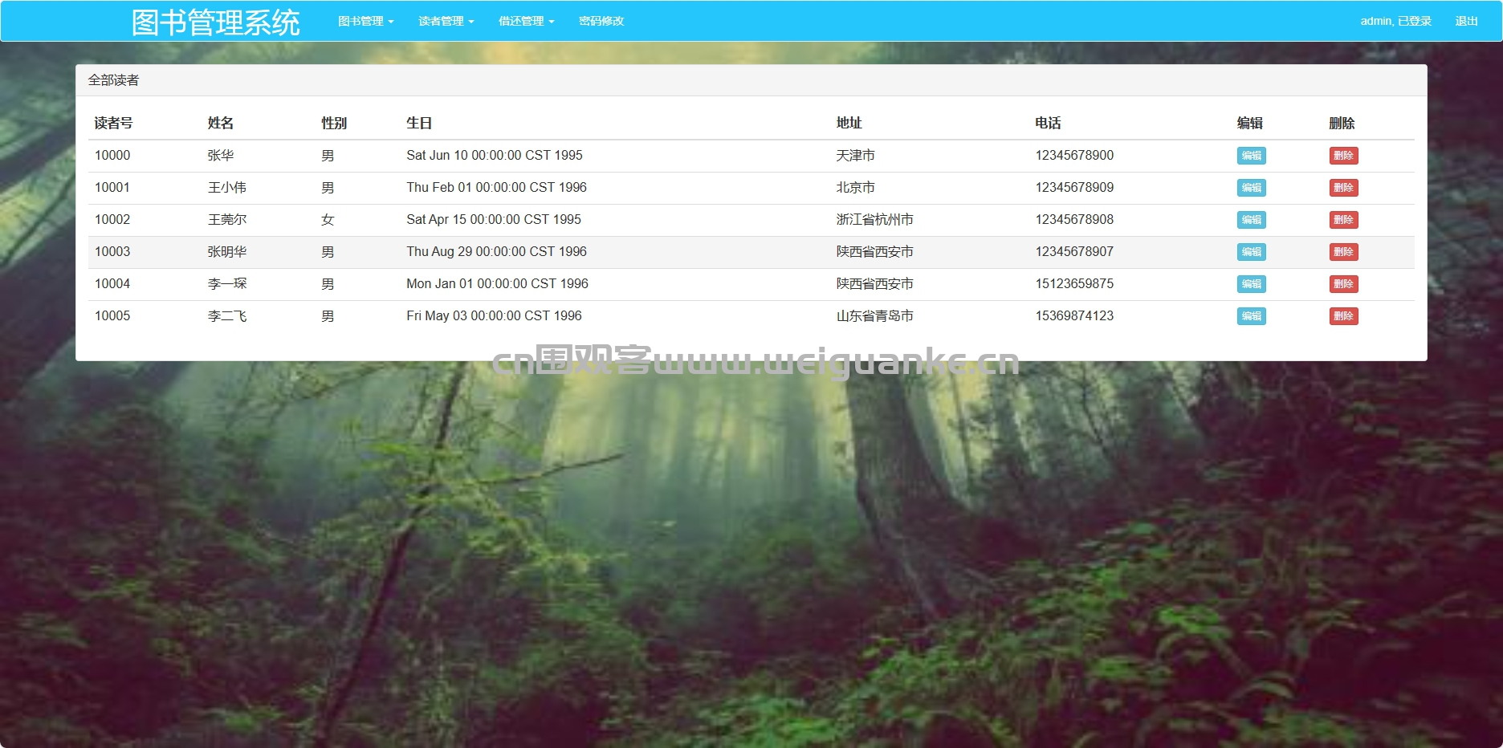This screenshot has height=748, width=1503.
Task: Click phone number 12345678907
Action: 1074,252
